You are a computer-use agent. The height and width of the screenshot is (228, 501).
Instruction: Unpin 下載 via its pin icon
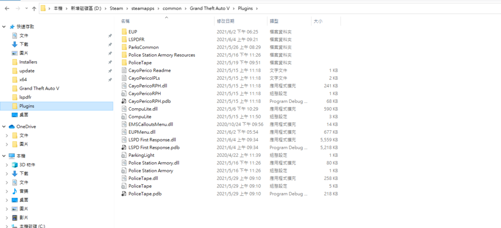coord(110,45)
